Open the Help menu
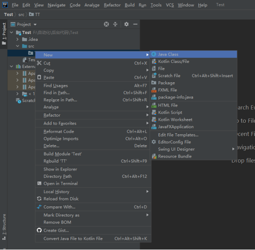Screen dimensions: 255x250 [x=203, y=5]
